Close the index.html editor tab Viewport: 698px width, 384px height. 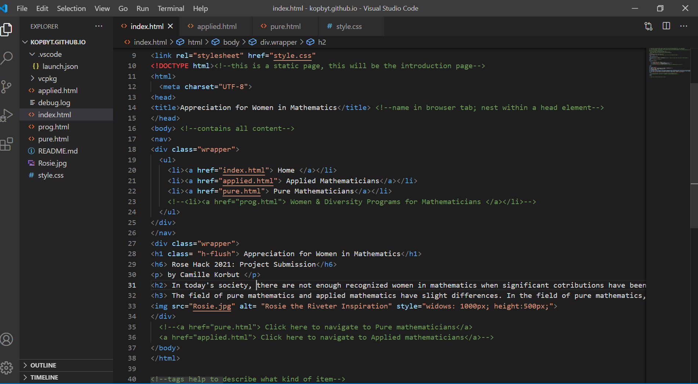170,26
